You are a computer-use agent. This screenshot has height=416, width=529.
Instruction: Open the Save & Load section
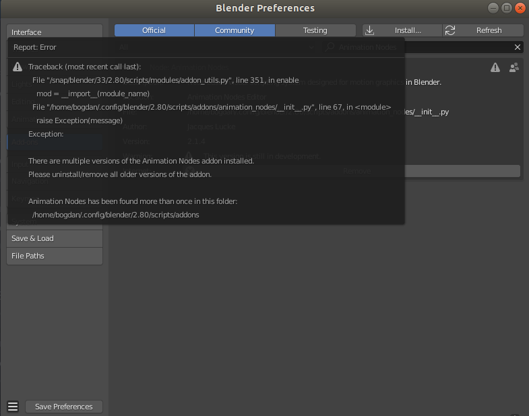pos(55,238)
